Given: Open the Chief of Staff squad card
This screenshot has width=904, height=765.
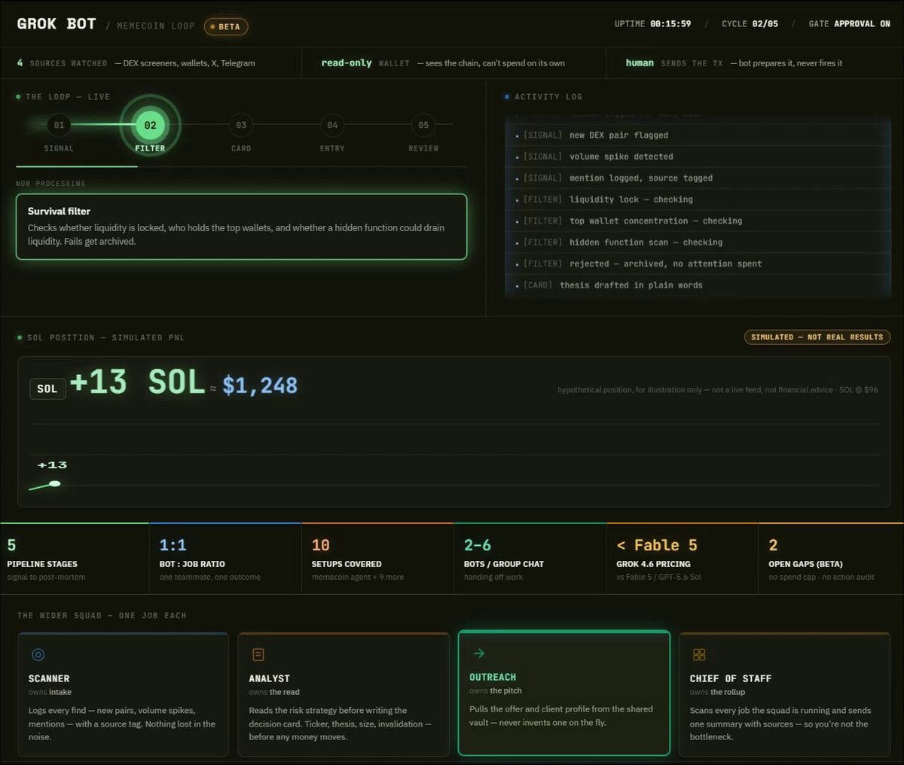Looking at the screenshot, I should click(784, 694).
